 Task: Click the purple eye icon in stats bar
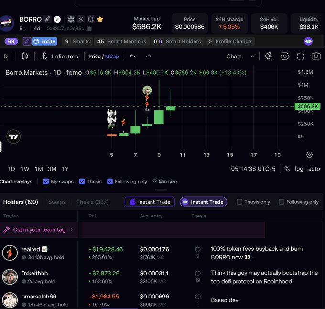[308, 41]
